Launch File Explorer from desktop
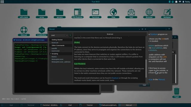The height and width of the screenshot is (107, 191). click(x=78, y=13)
